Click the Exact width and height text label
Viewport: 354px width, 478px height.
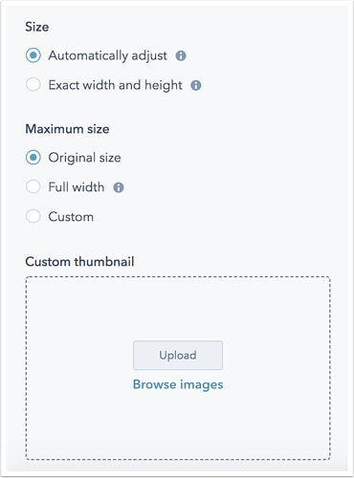(115, 85)
